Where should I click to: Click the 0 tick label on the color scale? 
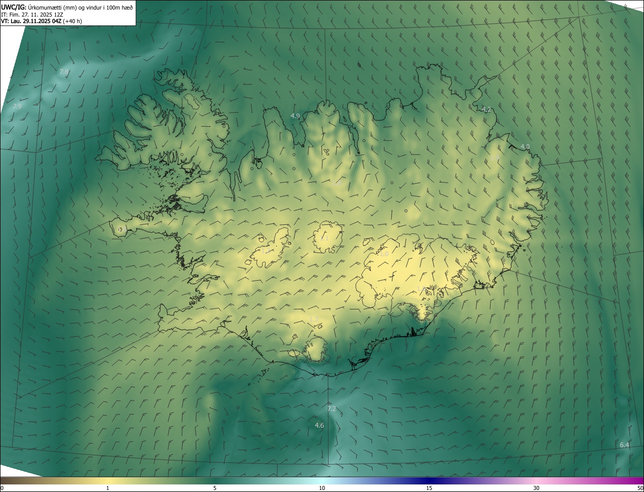(2, 488)
